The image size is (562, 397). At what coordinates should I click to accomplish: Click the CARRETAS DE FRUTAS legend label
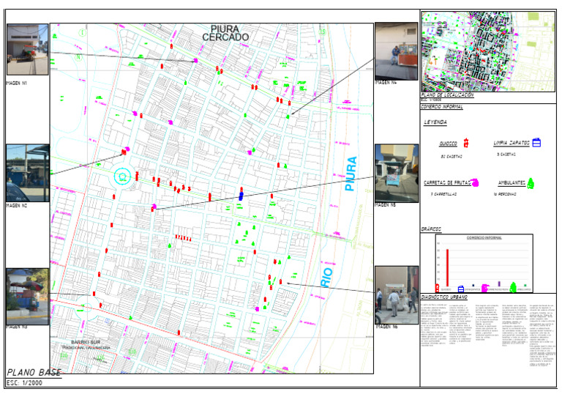point(447,183)
